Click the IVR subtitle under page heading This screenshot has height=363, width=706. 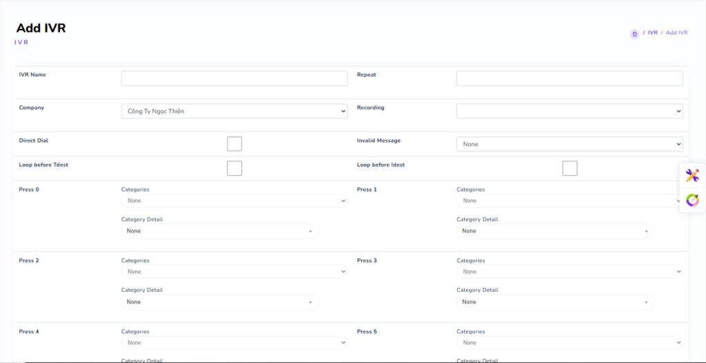[x=21, y=42]
